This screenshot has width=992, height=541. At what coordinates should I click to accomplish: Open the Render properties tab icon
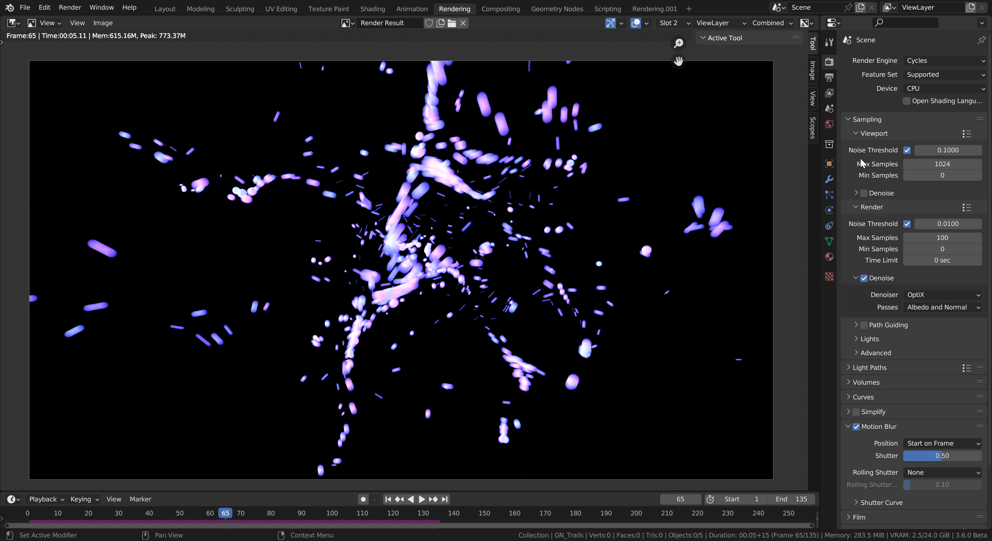(829, 62)
